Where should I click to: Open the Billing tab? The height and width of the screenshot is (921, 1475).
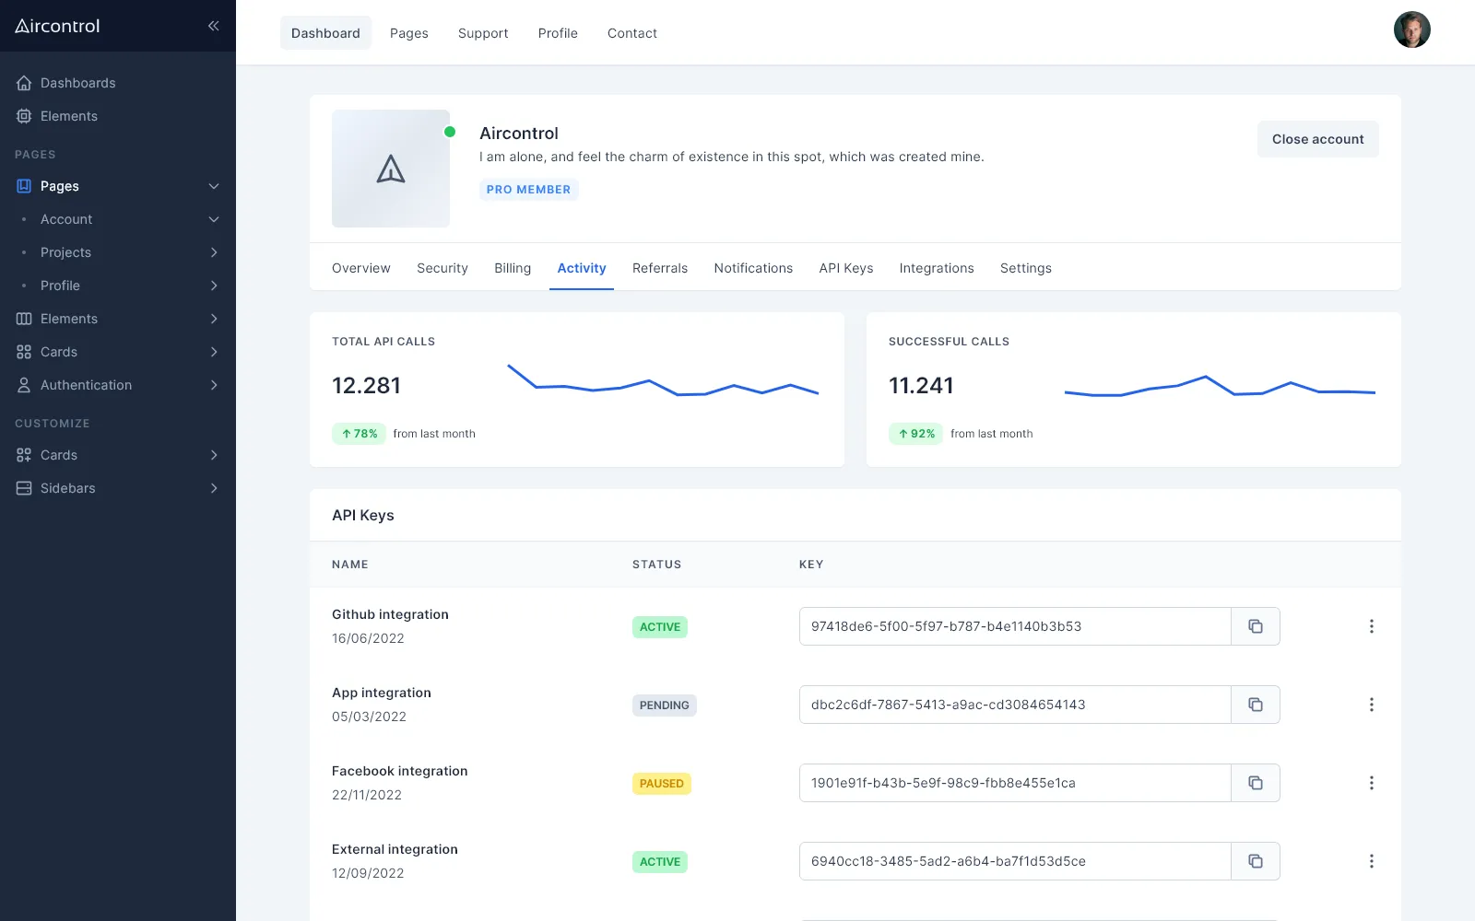click(x=513, y=268)
